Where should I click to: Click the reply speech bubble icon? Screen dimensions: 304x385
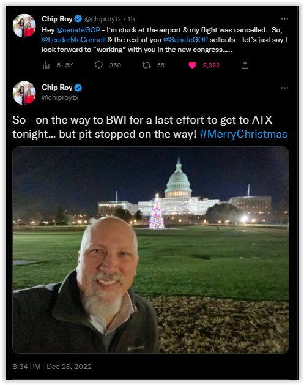[98, 65]
